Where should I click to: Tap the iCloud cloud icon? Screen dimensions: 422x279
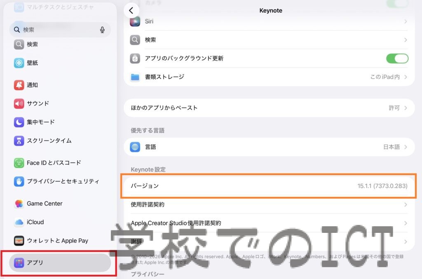click(19, 222)
